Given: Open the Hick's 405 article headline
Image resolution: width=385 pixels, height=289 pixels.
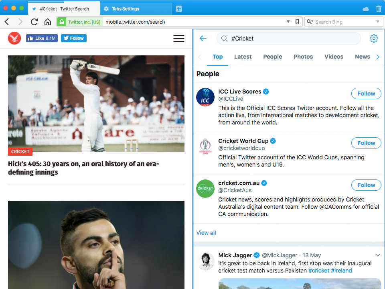Looking at the screenshot, I should (x=83, y=168).
